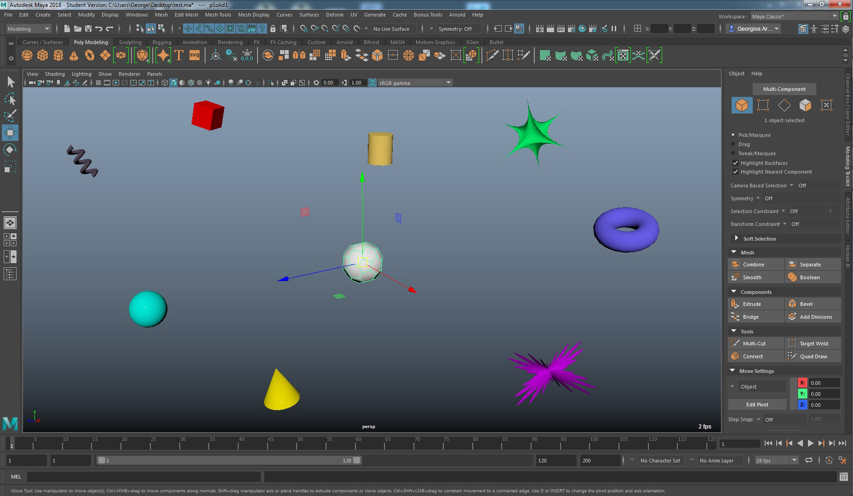853x496 pixels.
Task: Open the Modeling menu set dropdown
Action: tap(29, 28)
